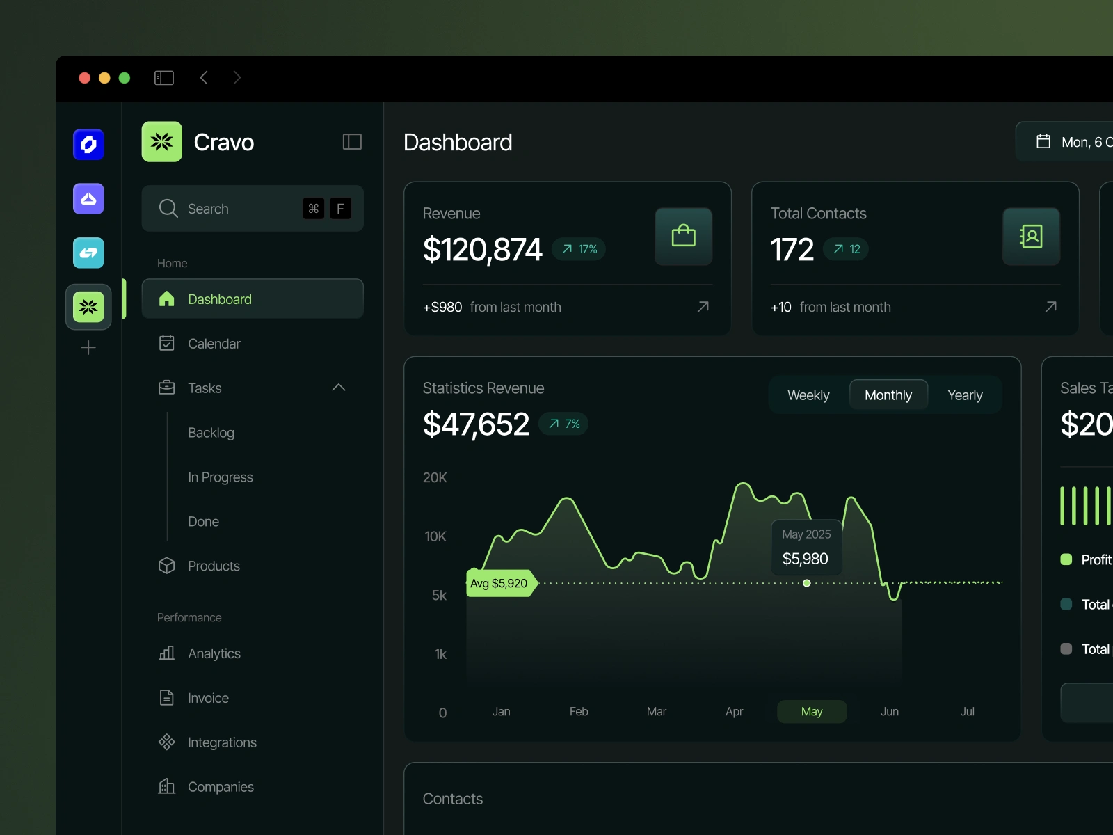Open the Backlog task list
Screen dimensions: 1113x835
211,433
